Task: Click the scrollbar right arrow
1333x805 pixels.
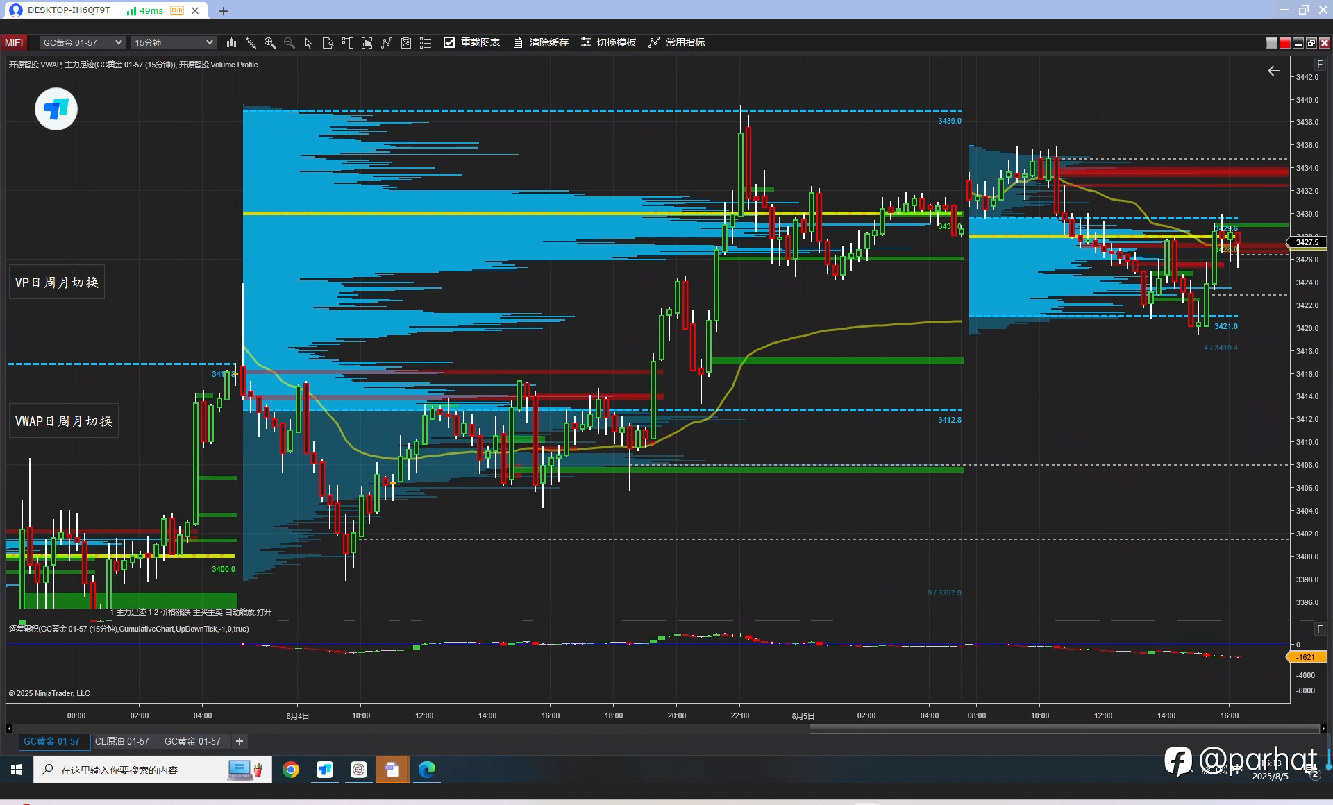Action: pyautogui.click(x=1323, y=729)
